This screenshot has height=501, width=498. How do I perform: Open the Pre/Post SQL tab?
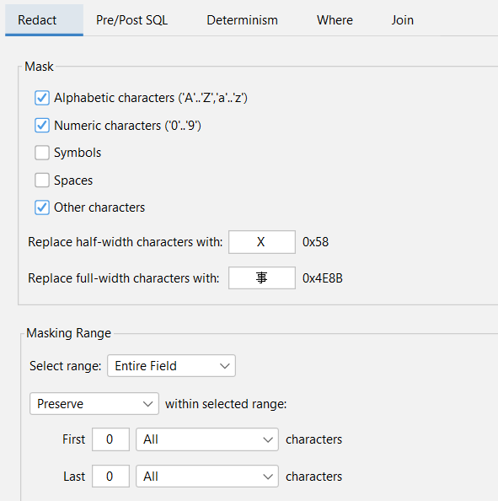(131, 20)
